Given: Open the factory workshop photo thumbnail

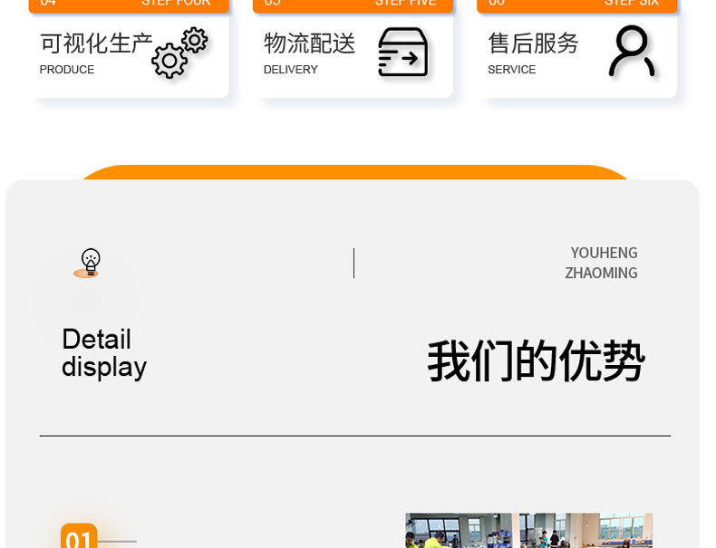Looking at the screenshot, I should (528, 530).
